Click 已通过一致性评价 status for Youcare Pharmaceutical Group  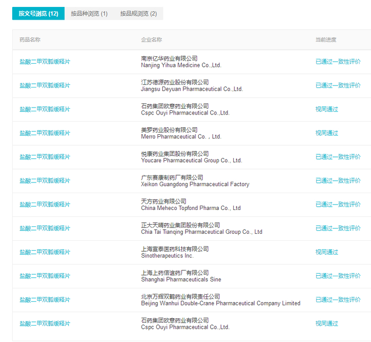338,157
